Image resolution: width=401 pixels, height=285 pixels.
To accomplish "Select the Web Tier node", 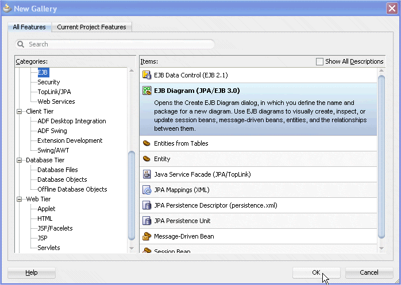I will point(38,199).
